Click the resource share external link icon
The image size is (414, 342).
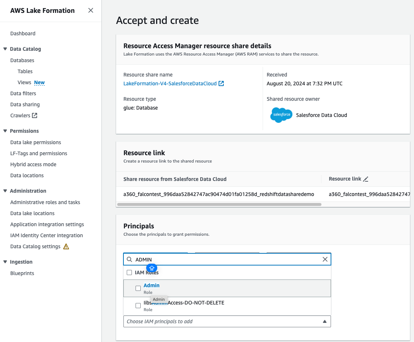(x=221, y=83)
